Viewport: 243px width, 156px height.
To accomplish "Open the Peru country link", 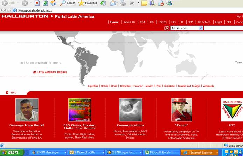I will click(x=159, y=86).
